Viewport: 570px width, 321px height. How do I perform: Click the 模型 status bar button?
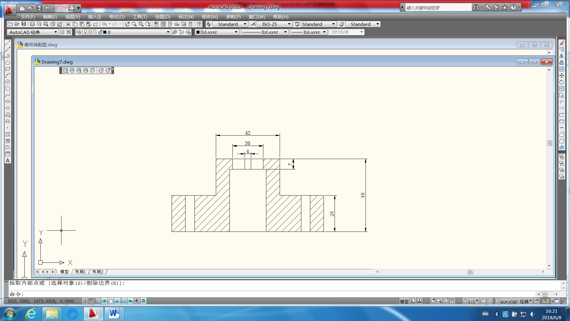point(404,301)
